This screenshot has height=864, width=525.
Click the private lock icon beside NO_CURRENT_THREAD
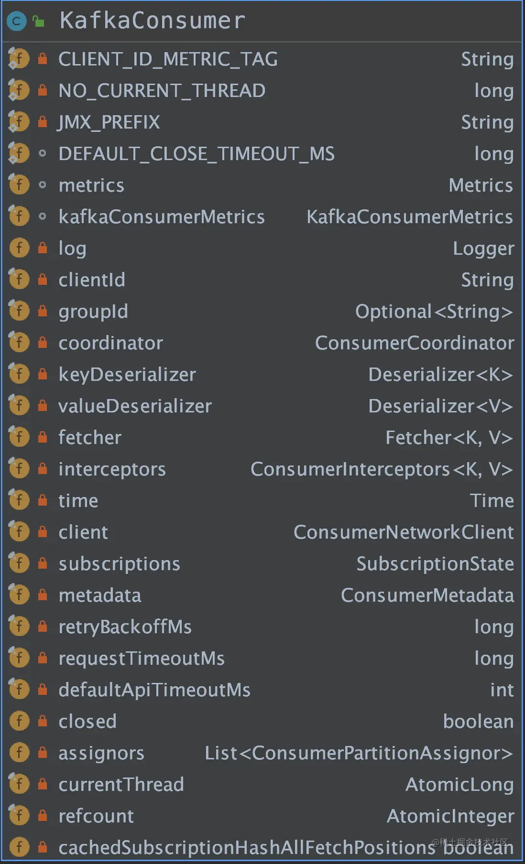pos(43,90)
